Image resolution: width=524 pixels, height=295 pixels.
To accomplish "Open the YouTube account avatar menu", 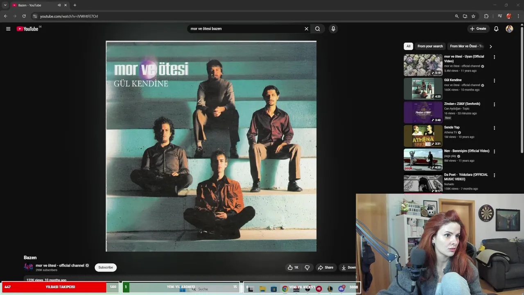I will point(509,29).
